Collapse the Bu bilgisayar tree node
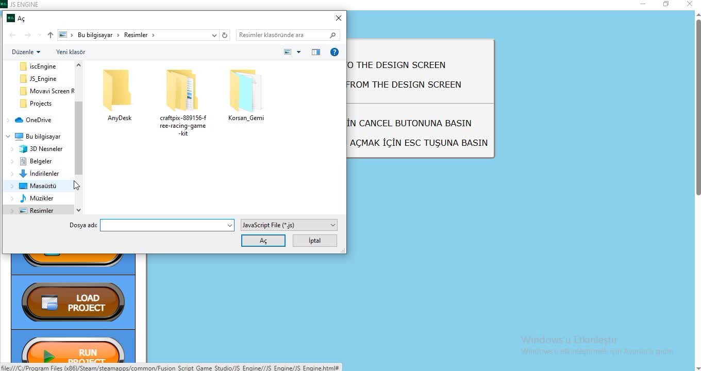This screenshot has height=371, width=701. (x=8, y=137)
